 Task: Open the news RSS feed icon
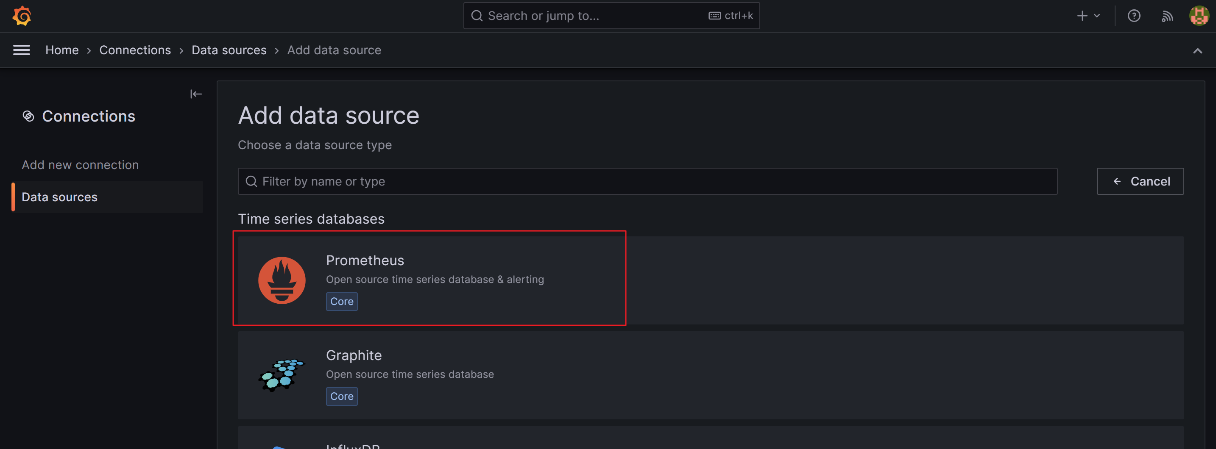[1167, 16]
